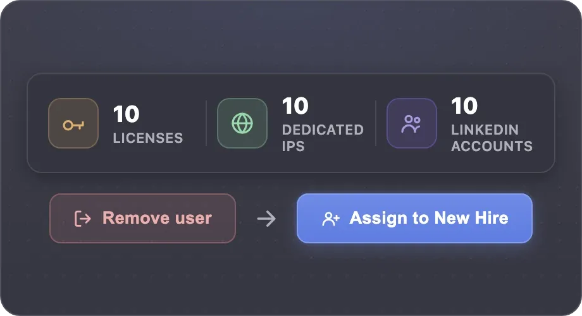Choose the Assign to New Hire button label
This screenshot has width=582, height=316.
[x=429, y=217]
